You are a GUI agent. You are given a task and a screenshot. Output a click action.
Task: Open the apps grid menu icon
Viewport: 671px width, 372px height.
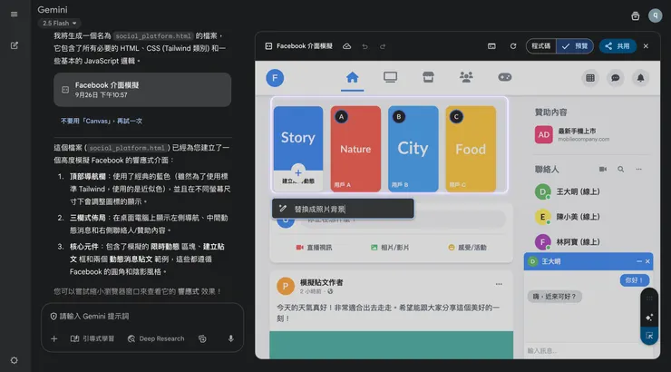pyautogui.click(x=590, y=78)
